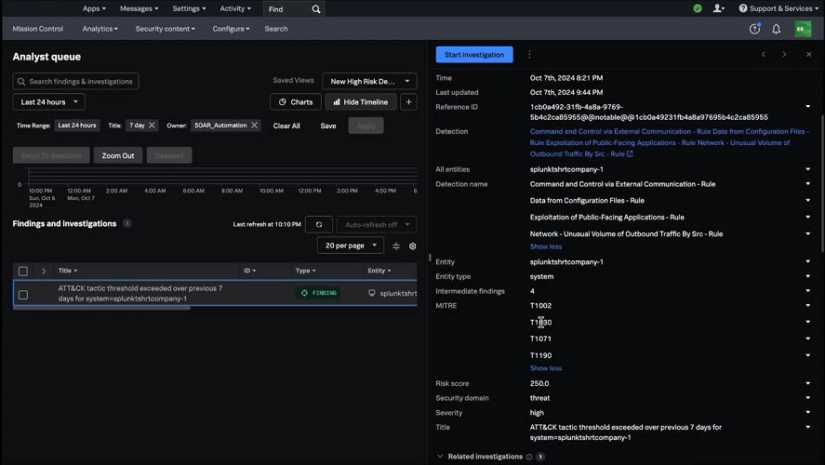This screenshot has width=825, height=465.
Task: Click Clear All filters
Action: pos(286,126)
